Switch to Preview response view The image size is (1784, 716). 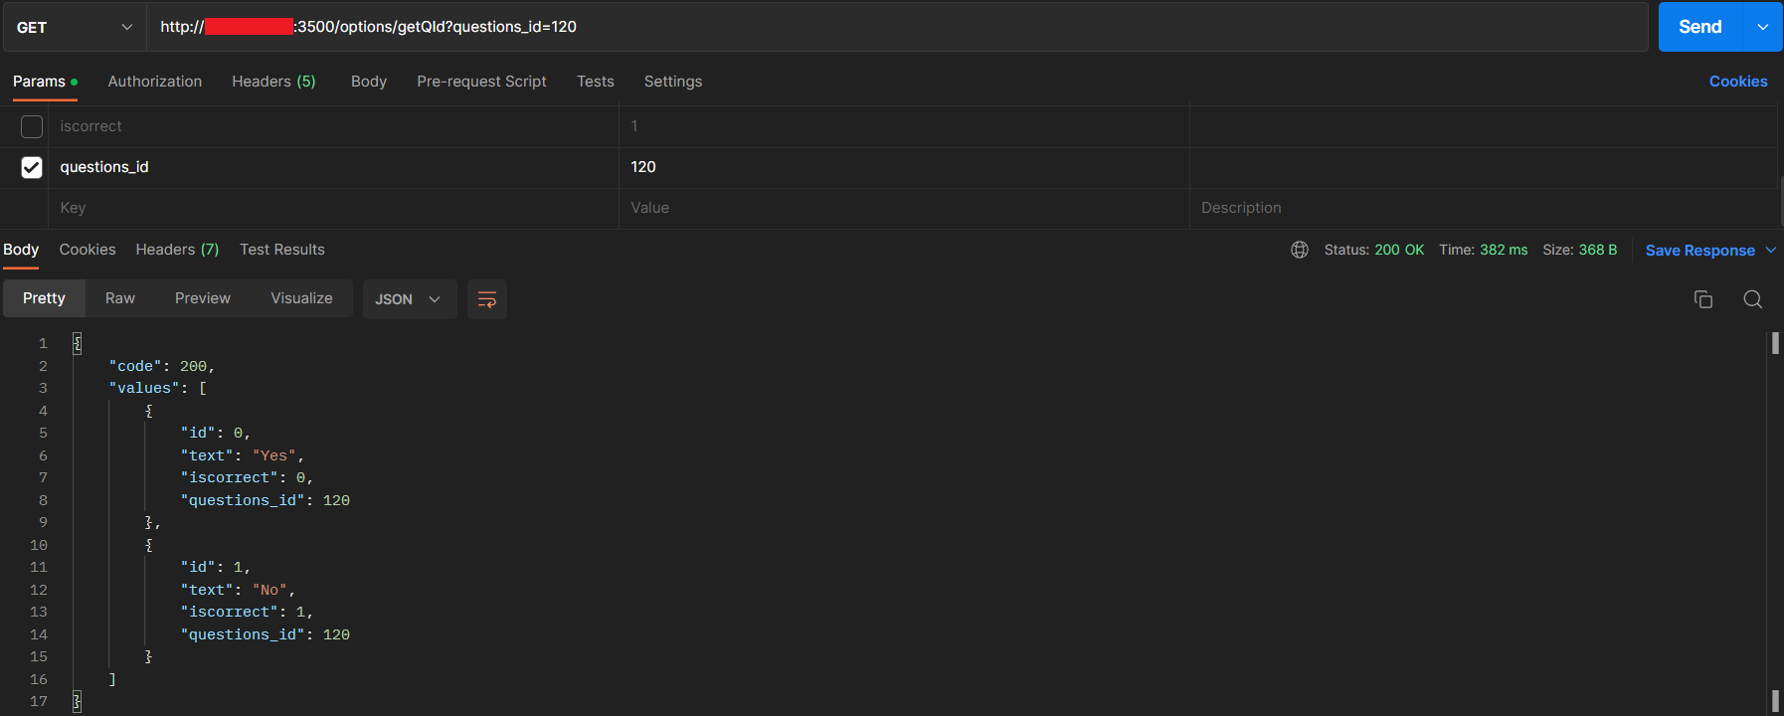point(202,298)
